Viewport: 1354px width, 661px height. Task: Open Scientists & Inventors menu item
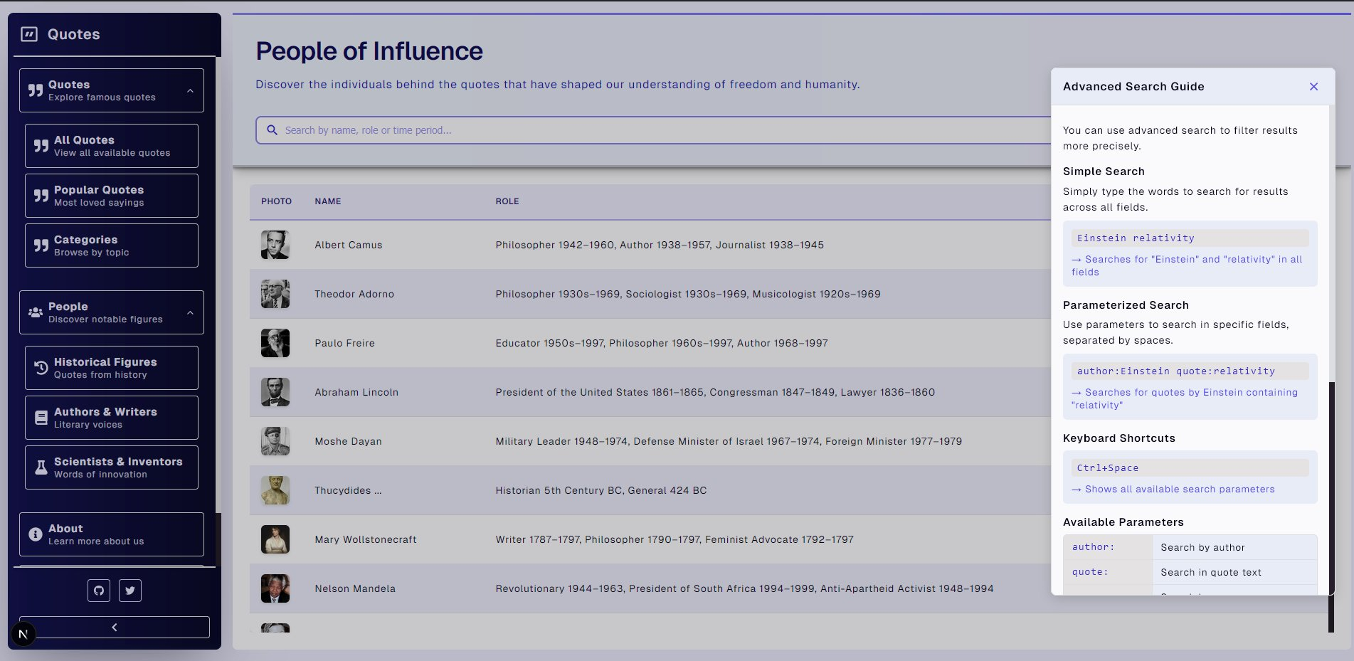(112, 467)
